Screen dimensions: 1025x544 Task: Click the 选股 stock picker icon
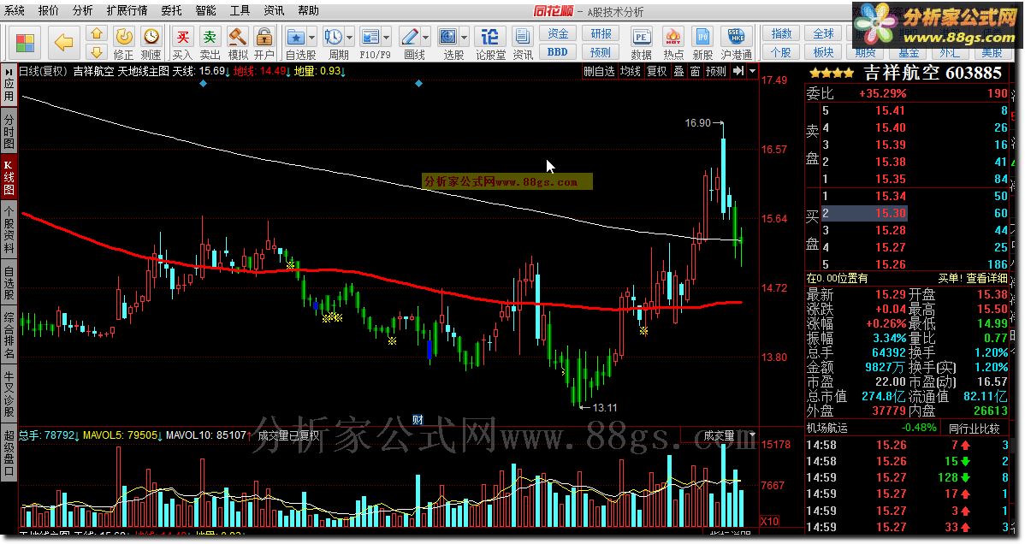tap(448, 37)
